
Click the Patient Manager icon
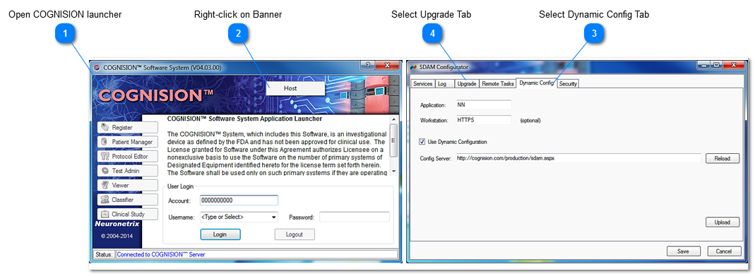click(x=105, y=142)
